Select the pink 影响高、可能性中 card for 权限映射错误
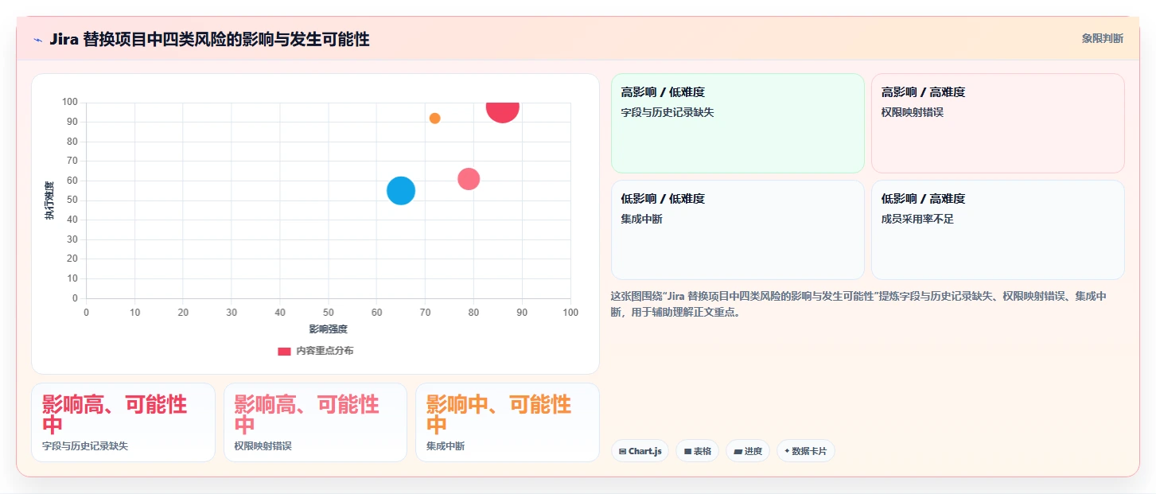1156x494 pixels. pos(315,422)
